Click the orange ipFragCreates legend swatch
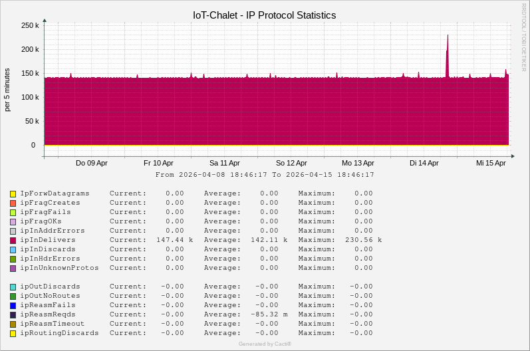Viewport: 530px width, 351px height. point(13,203)
